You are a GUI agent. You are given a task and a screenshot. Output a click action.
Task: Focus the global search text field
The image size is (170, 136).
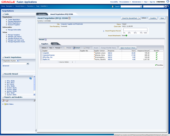pyautogui.click(x=154, y=6)
